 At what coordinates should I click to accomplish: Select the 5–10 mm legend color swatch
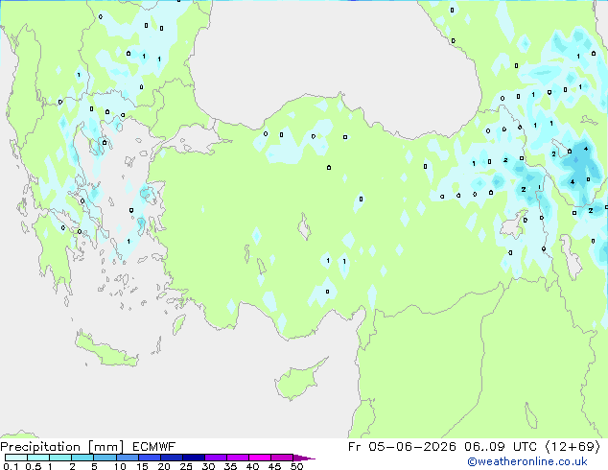point(105,458)
